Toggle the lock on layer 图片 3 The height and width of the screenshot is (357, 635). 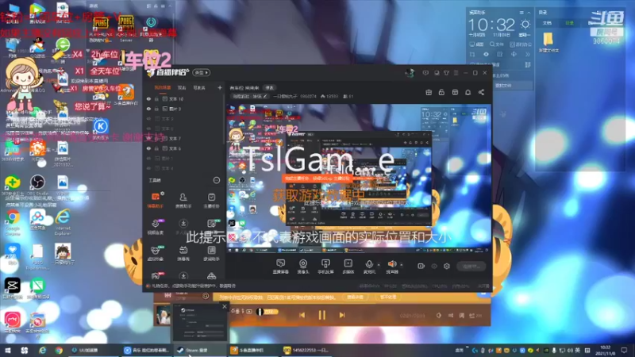156,109
